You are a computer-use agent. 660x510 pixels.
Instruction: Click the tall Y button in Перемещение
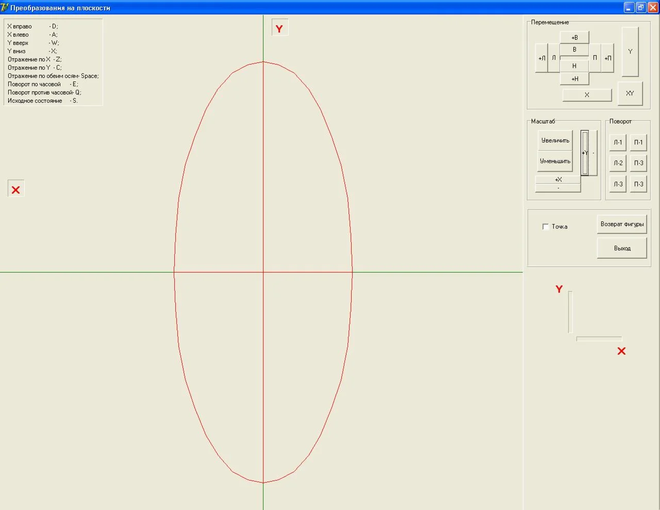(630, 52)
